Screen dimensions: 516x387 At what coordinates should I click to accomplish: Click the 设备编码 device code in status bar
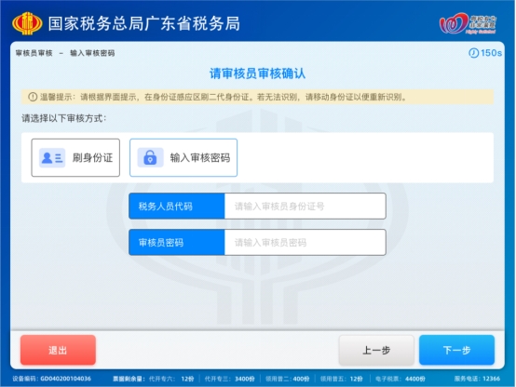(51, 379)
